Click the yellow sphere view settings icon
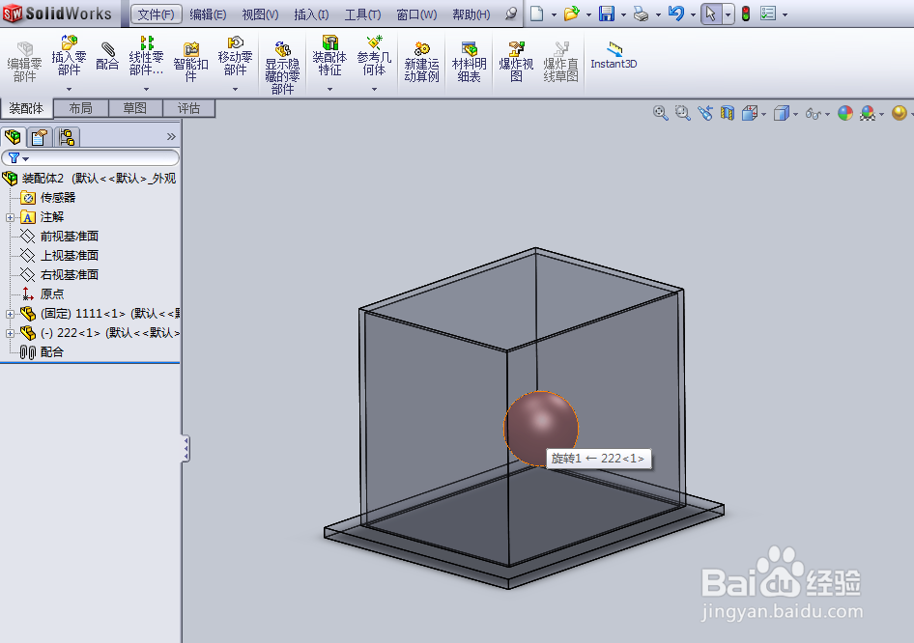914x643 pixels. click(x=900, y=113)
